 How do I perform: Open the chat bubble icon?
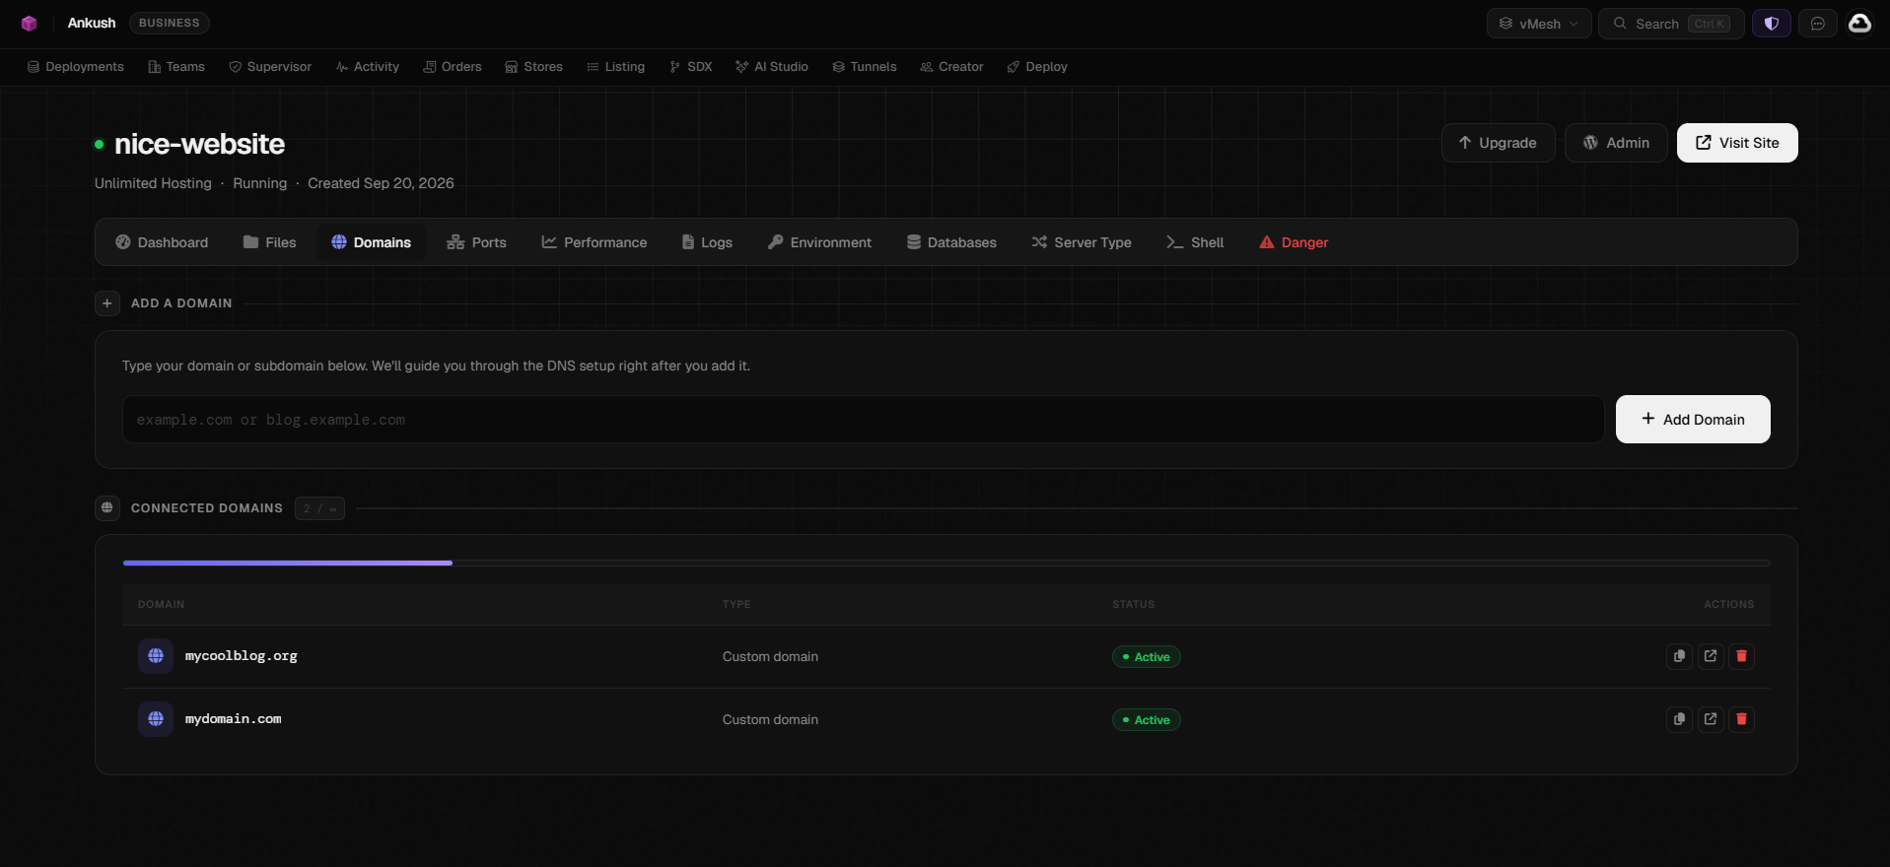[1818, 24]
